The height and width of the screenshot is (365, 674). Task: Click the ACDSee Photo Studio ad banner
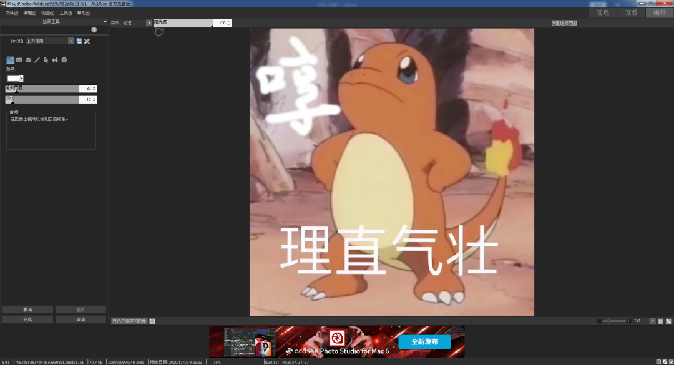point(336,342)
